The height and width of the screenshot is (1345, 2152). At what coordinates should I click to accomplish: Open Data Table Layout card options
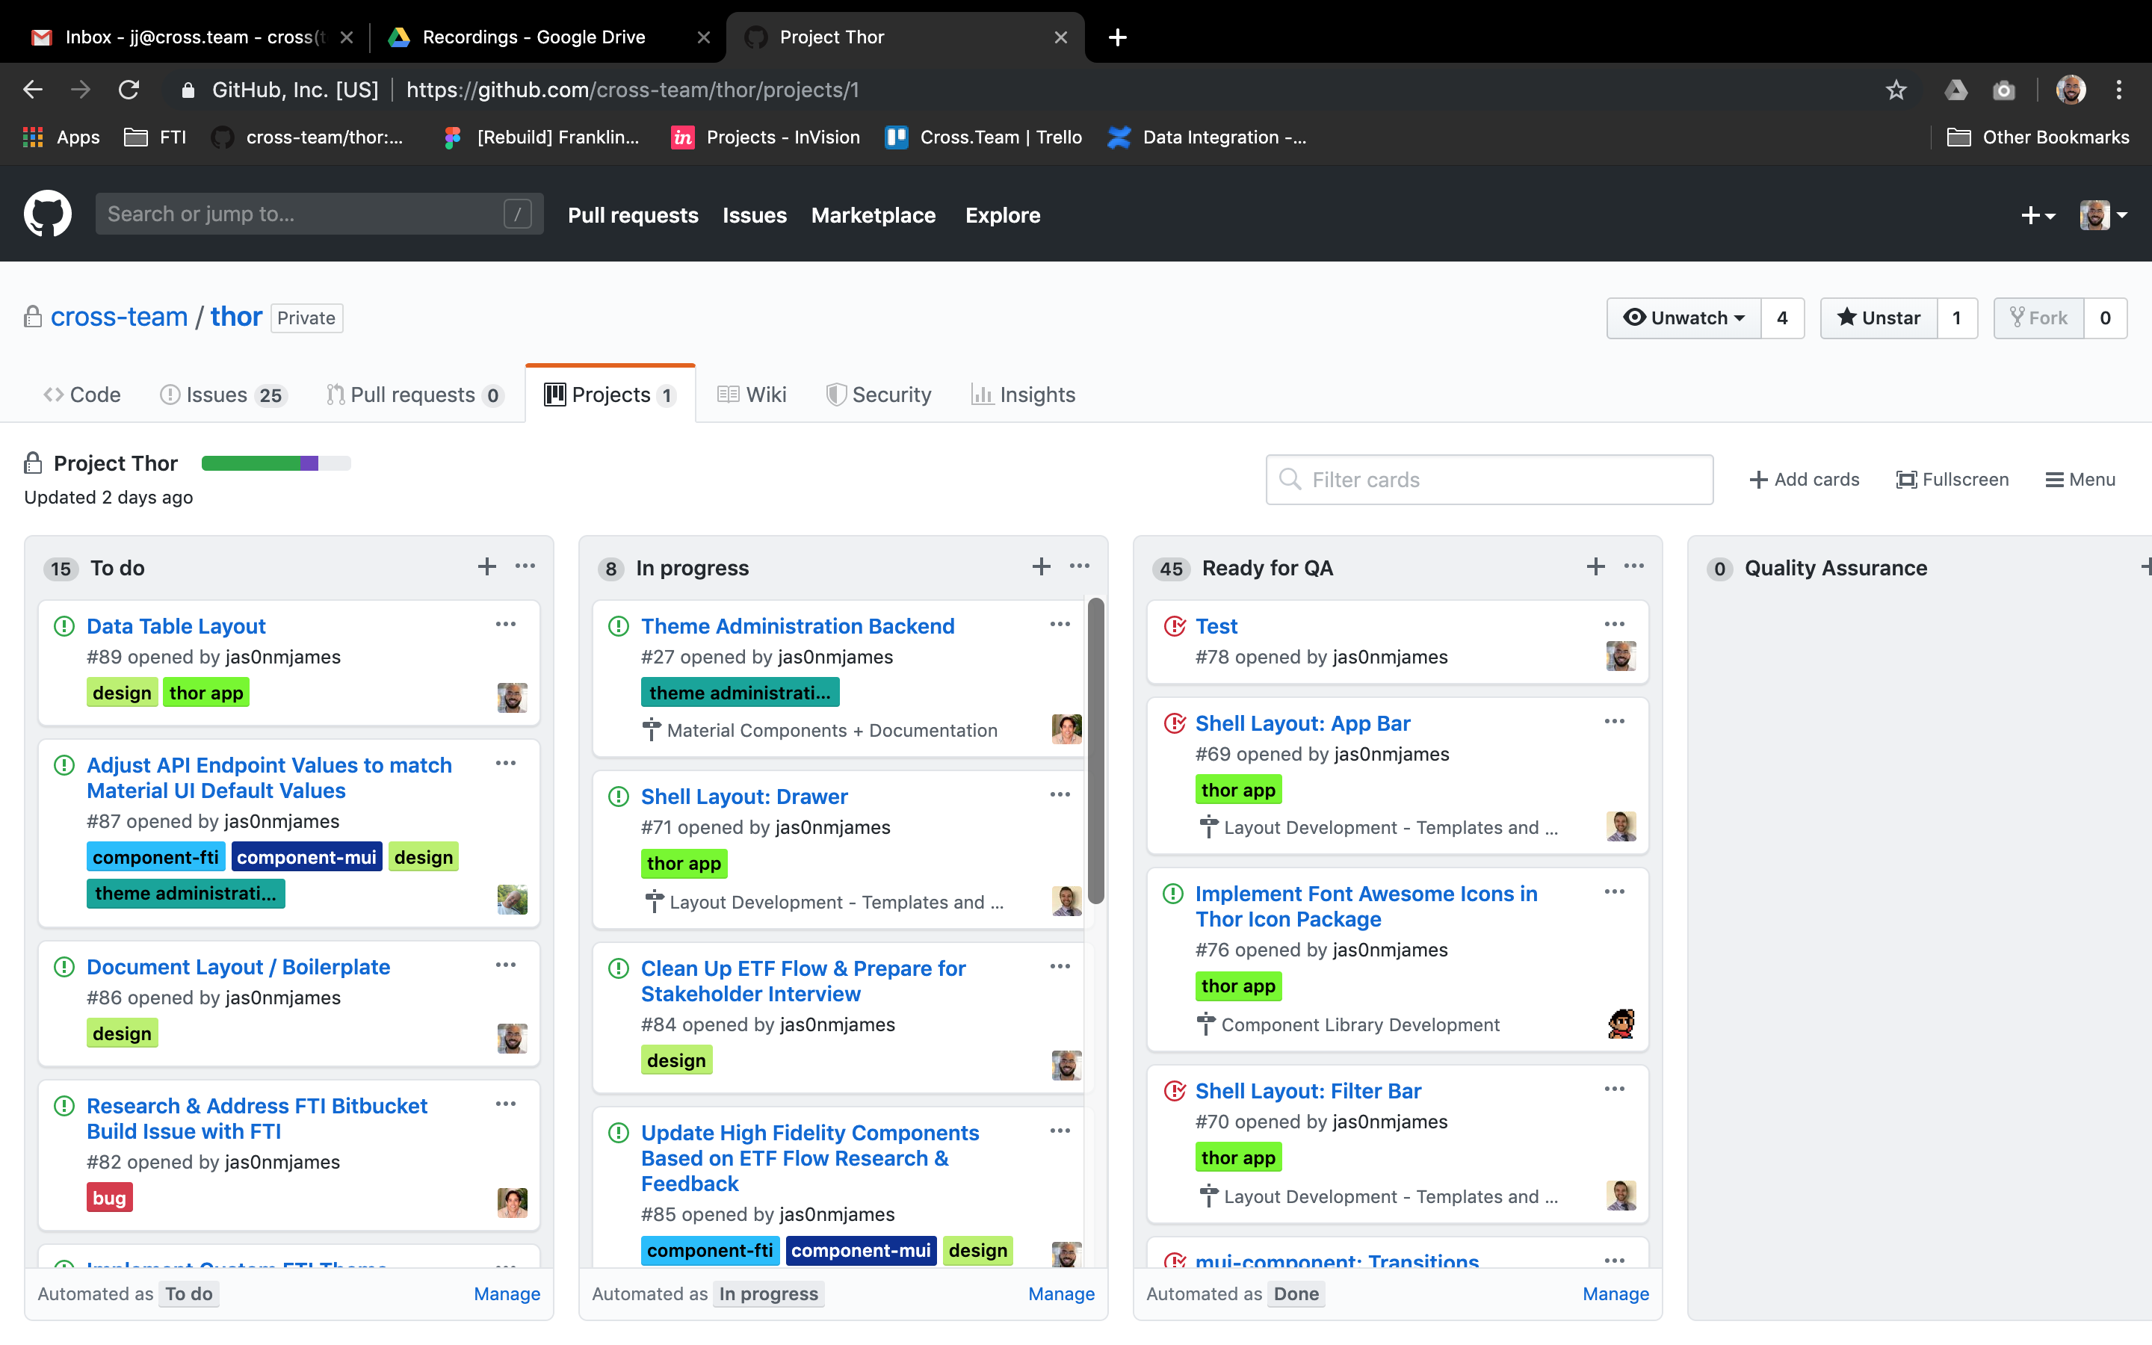pos(505,625)
